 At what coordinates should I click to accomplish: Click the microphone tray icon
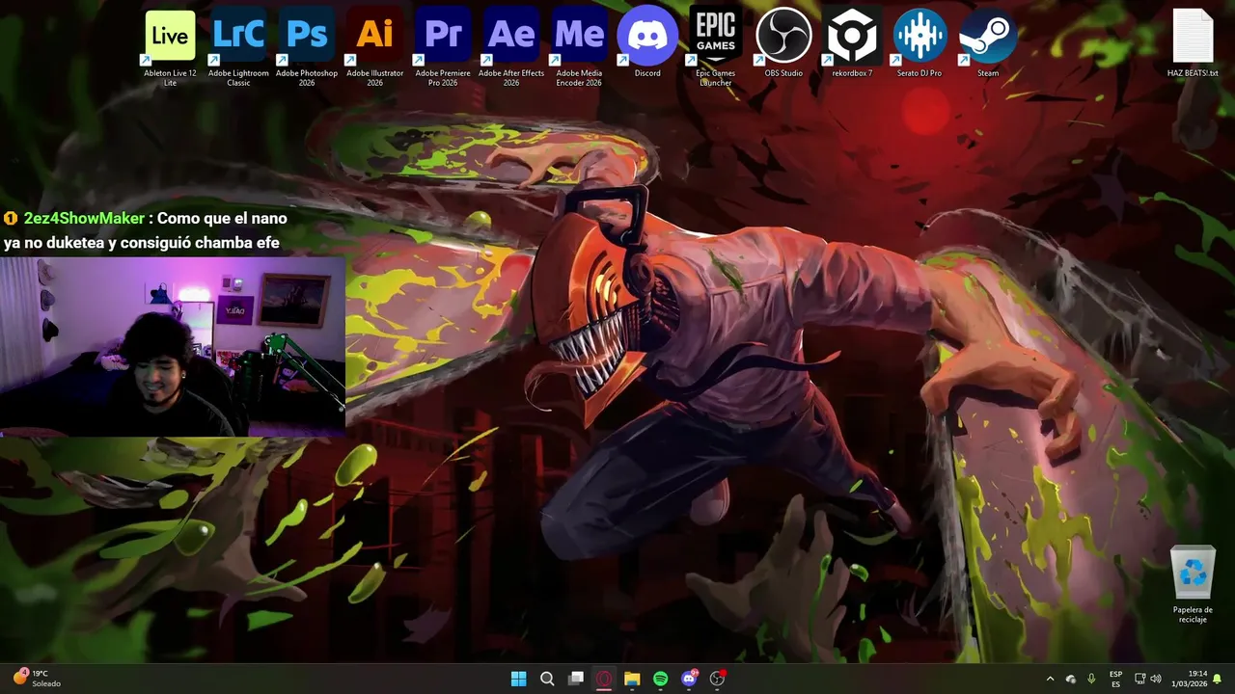click(1091, 679)
